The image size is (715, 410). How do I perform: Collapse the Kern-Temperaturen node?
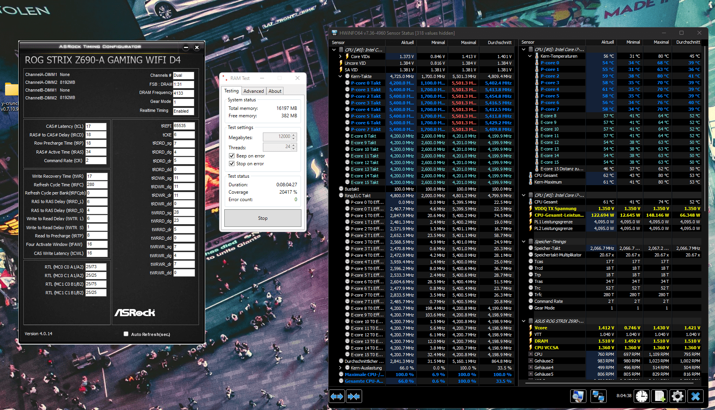[x=530, y=56]
